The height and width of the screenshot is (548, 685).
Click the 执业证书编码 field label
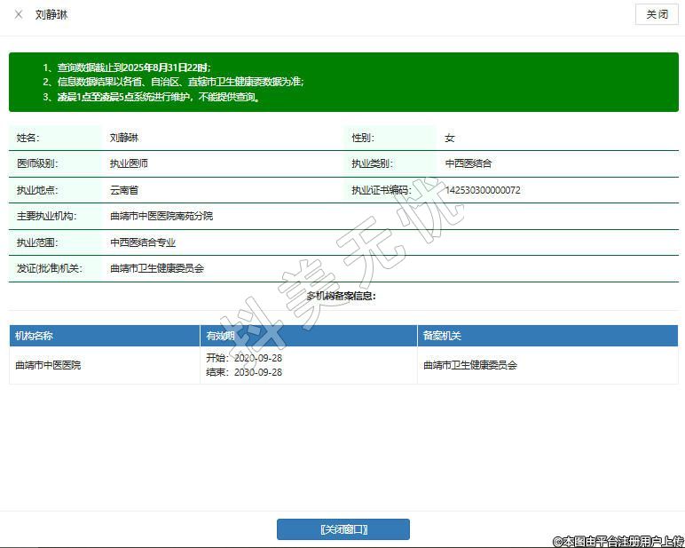[x=381, y=190]
